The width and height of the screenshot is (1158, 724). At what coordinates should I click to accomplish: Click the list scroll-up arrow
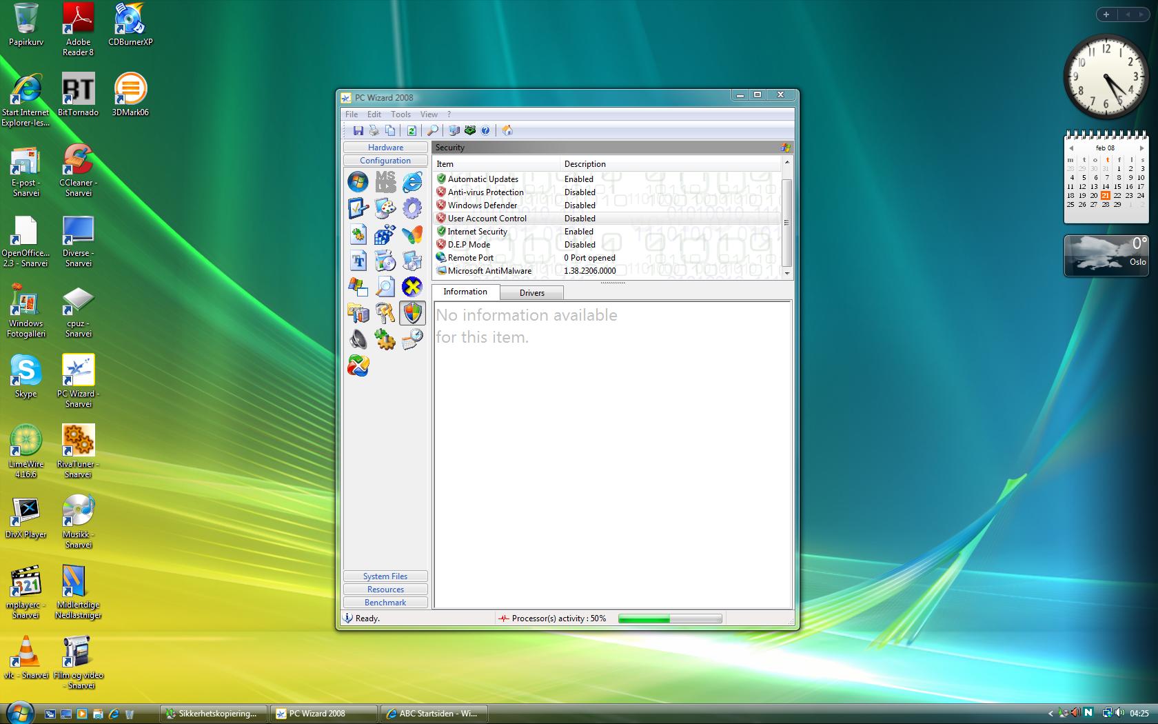(x=786, y=163)
